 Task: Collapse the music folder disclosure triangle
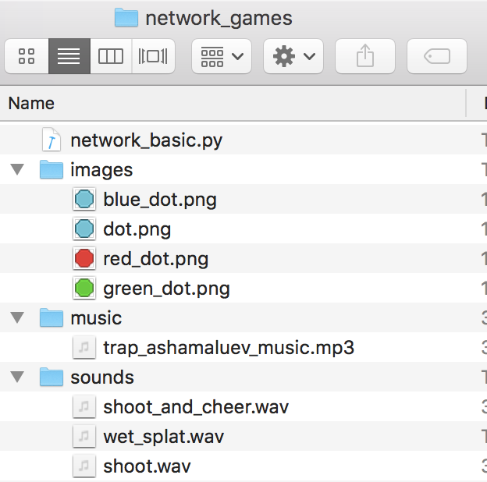[x=18, y=317]
